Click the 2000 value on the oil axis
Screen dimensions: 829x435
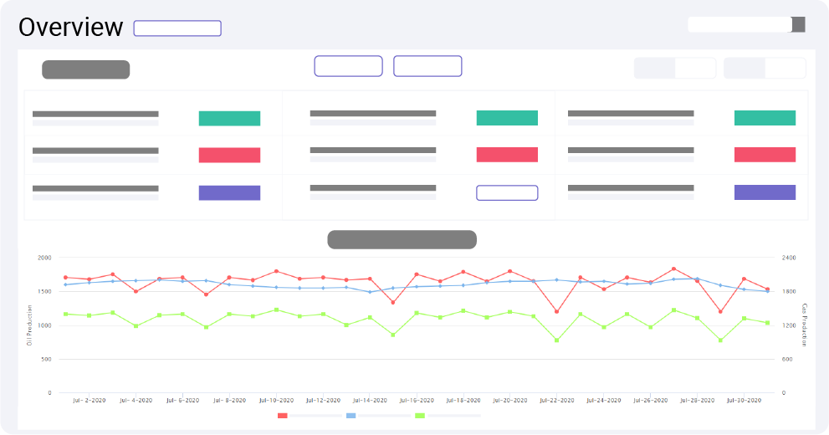click(44, 258)
